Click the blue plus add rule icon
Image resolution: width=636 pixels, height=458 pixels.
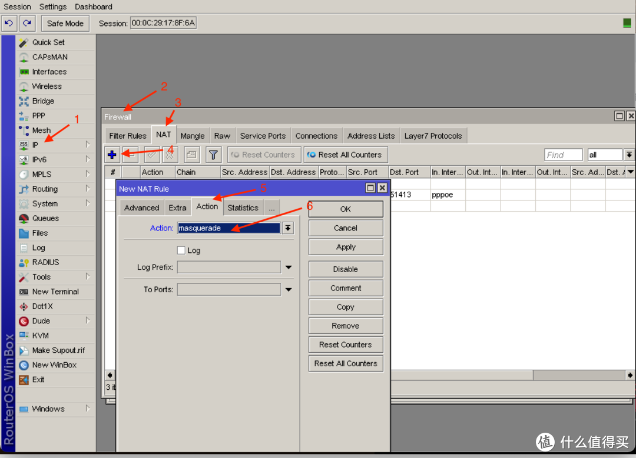pos(112,155)
